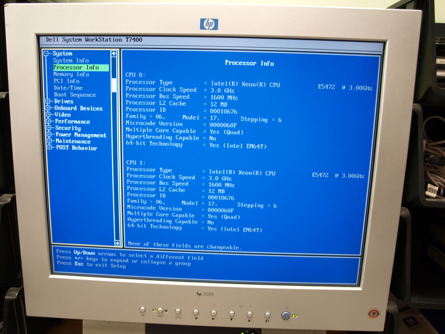The width and height of the screenshot is (445, 334).
Task: Click the "Dell System WorkStation T7400" title
Action: coord(94,40)
